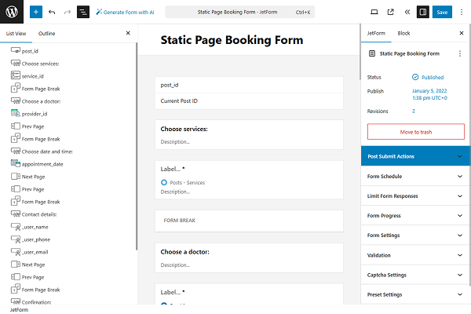Select the first Form Page Break icon
This screenshot has width=471, height=314.
point(16,88)
